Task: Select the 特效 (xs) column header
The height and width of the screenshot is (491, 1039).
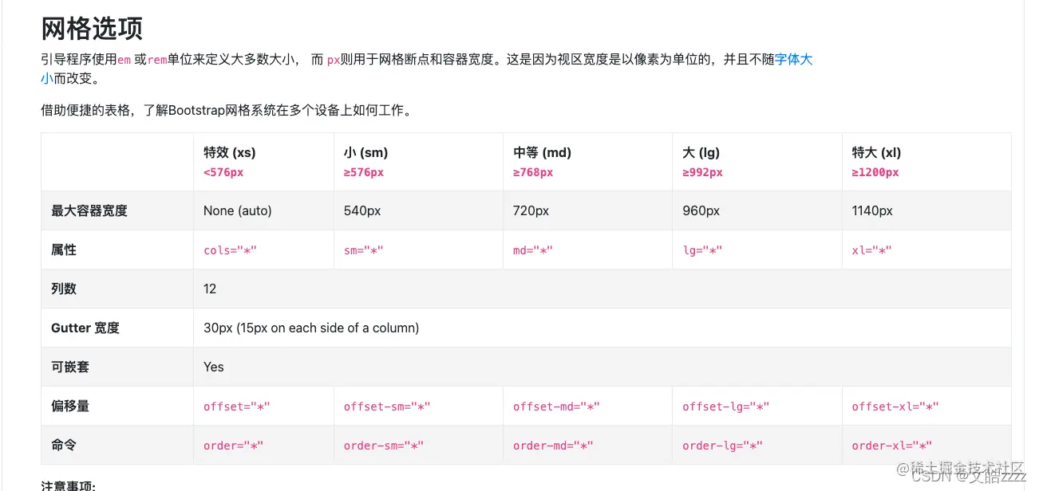Action: [263, 162]
